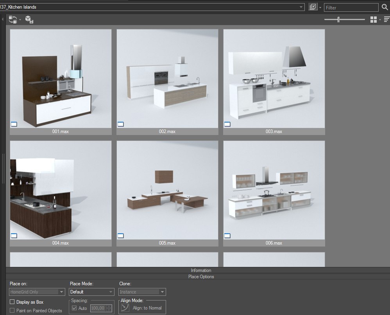
Task: Click the 005.max file name label
Action: coord(167,243)
